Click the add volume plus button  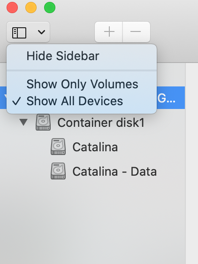pos(109,32)
